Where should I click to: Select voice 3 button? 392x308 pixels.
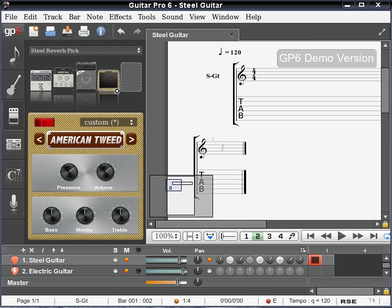(x=269, y=236)
